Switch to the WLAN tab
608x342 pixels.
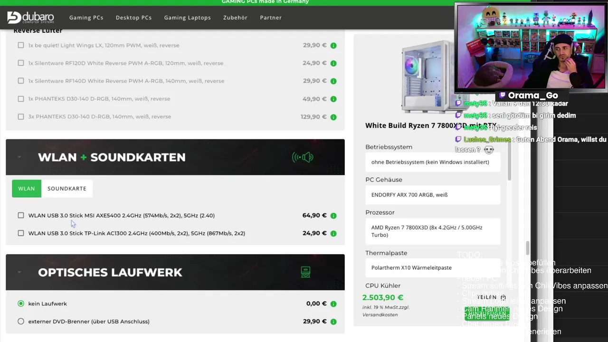tap(27, 189)
